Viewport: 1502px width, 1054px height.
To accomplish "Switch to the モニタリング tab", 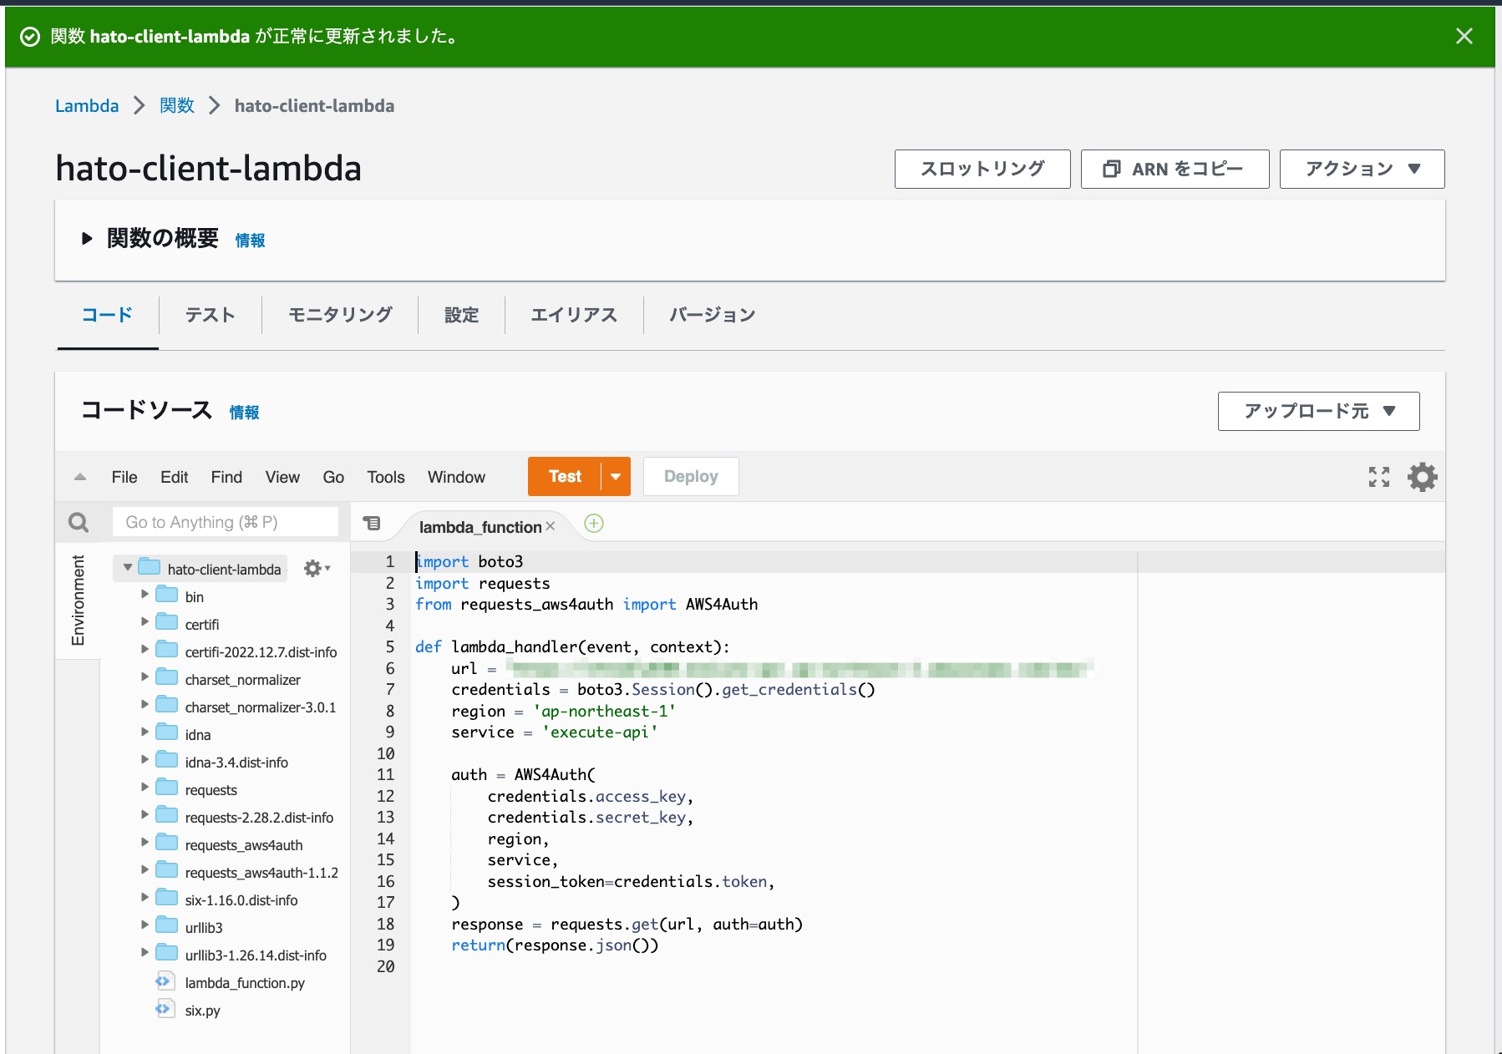I will 339,315.
